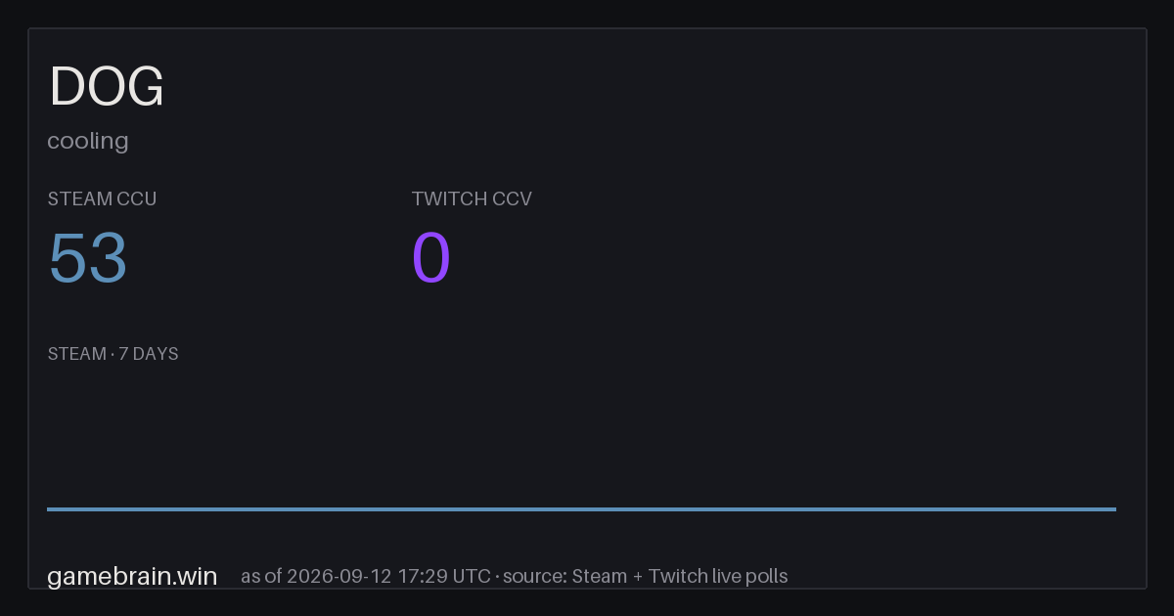Click the DOG game title
The image size is (1174, 616).
[107, 87]
